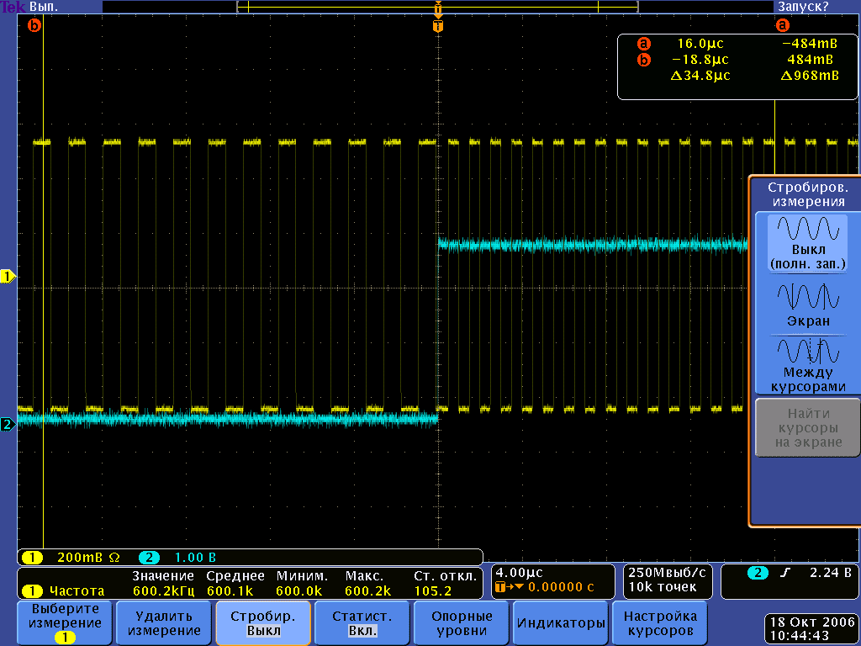The height and width of the screenshot is (646, 861).
Task: Click channel 2 badge showing 1.00 V
Action: [x=148, y=557]
